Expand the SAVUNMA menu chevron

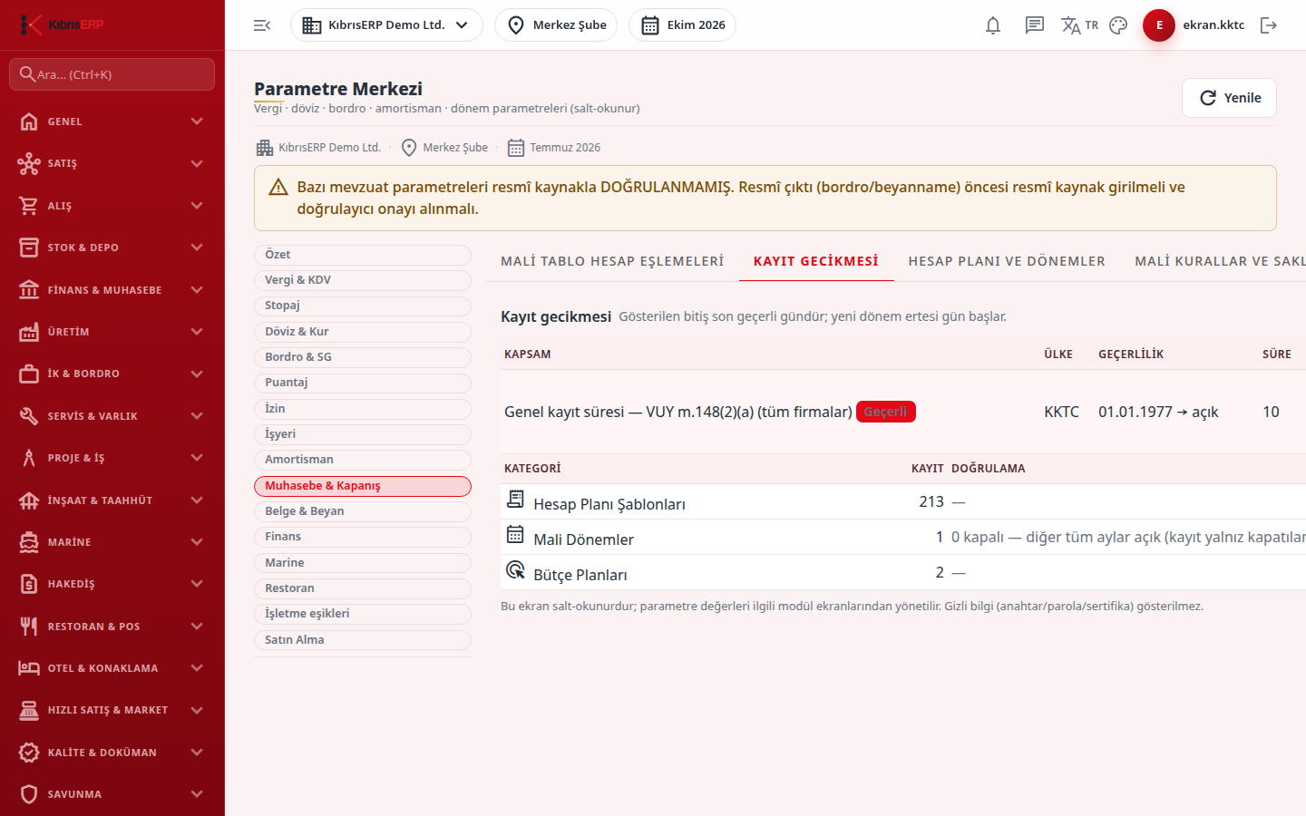pyautogui.click(x=197, y=794)
